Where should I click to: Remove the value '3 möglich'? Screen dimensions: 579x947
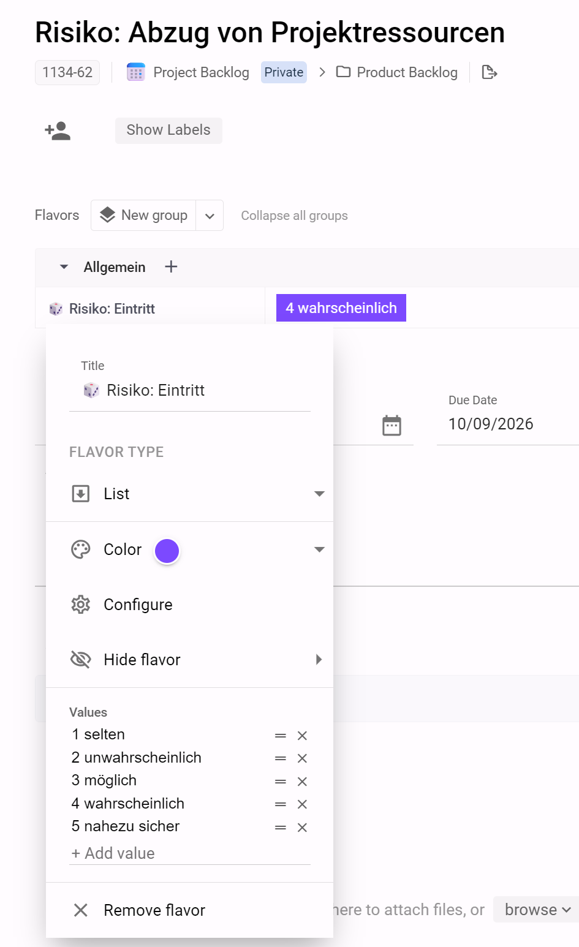(302, 782)
